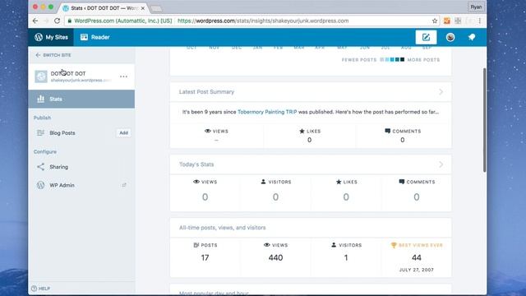Click the Configure section label in sidebar

pos(45,151)
